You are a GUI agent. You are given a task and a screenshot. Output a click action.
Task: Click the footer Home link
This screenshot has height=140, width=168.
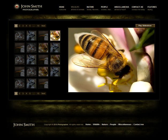pos(88,125)
